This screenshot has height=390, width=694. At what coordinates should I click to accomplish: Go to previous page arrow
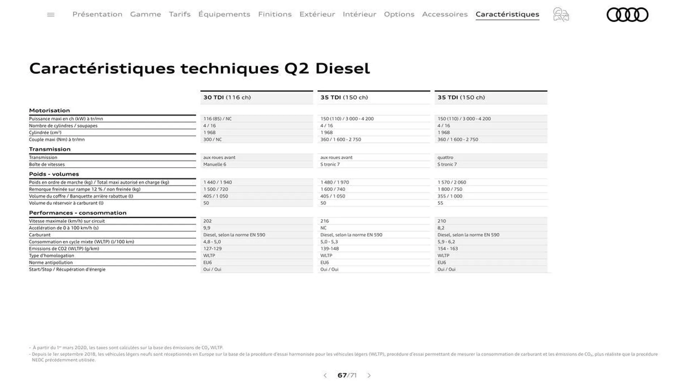(325, 376)
